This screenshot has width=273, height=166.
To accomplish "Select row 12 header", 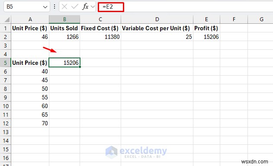I will (x=5, y=123).
